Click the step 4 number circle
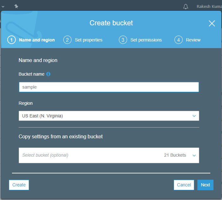 pos(178,40)
